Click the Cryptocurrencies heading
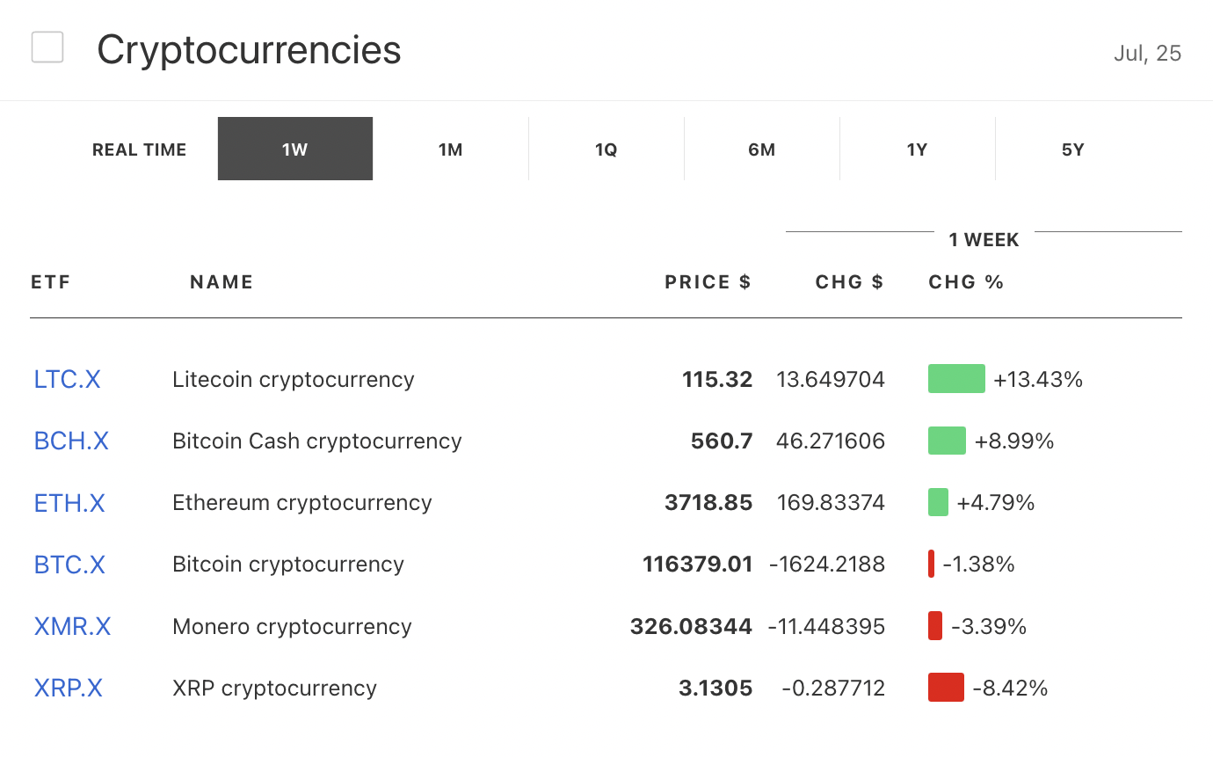The height and width of the screenshot is (758, 1213). [x=249, y=49]
